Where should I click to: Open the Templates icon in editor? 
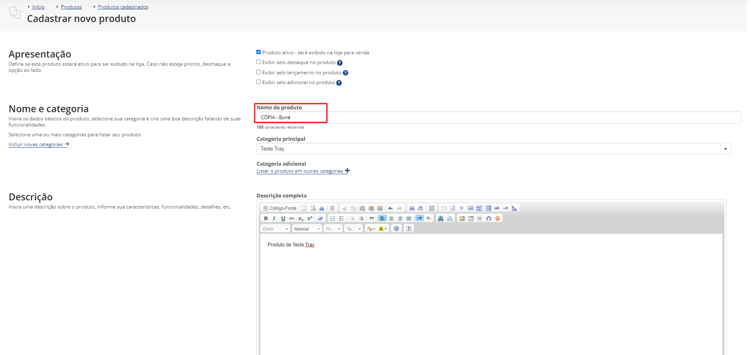[332, 208]
